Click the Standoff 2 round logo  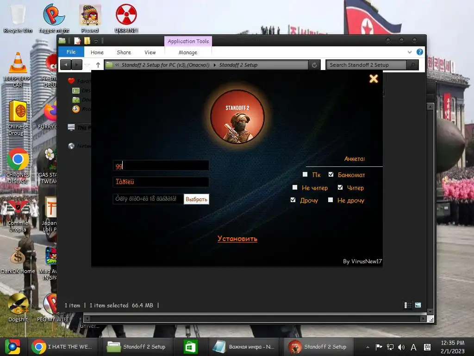(x=237, y=116)
